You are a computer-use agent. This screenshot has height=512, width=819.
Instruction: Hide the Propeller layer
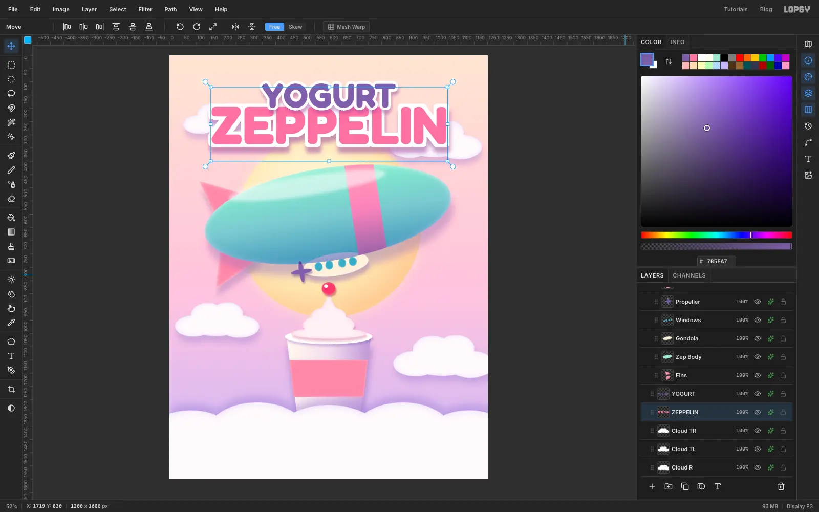tap(758, 302)
